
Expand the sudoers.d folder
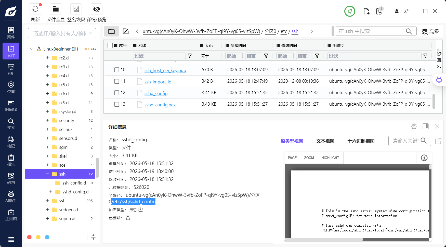tap(47, 210)
